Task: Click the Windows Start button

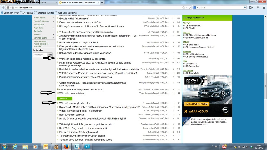Action: [4, 147]
